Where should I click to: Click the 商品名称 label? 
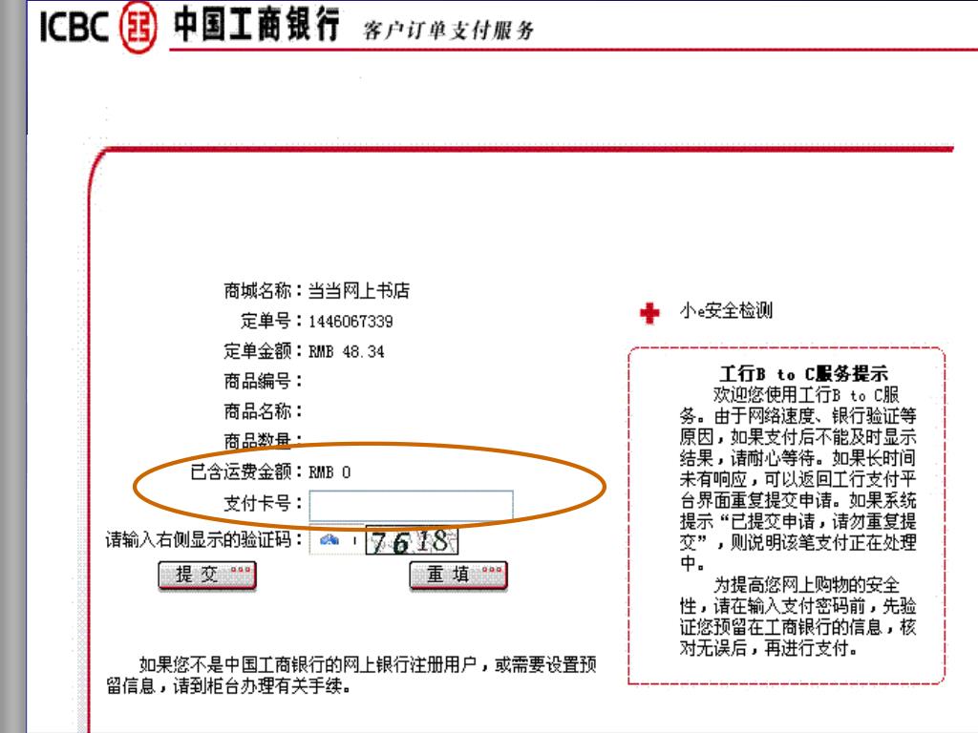pyautogui.click(x=263, y=411)
